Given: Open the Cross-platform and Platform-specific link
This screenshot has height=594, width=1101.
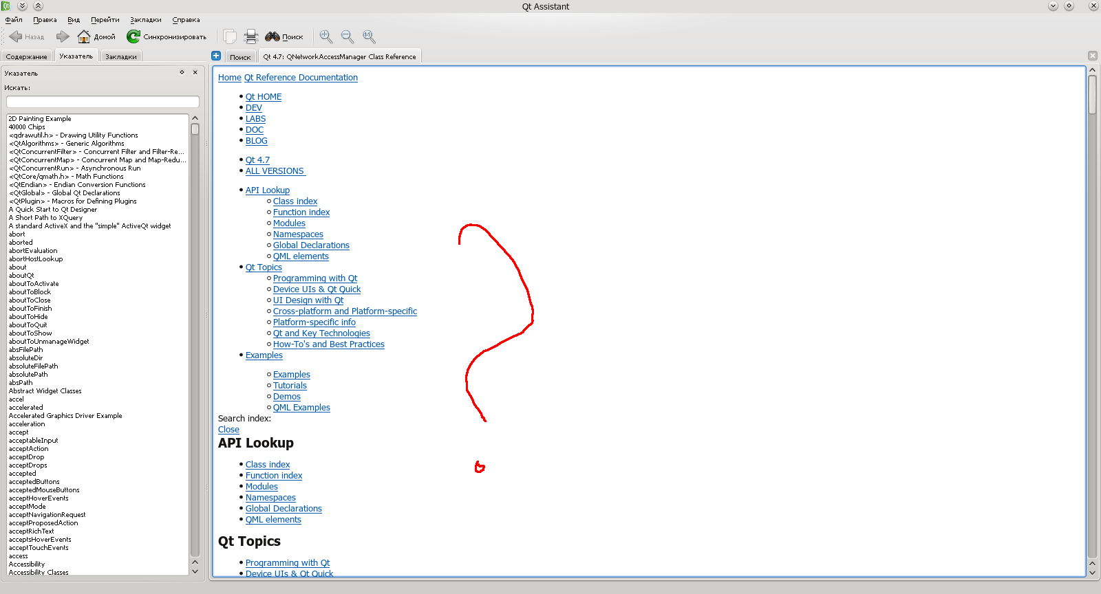Looking at the screenshot, I should click(x=345, y=311).
